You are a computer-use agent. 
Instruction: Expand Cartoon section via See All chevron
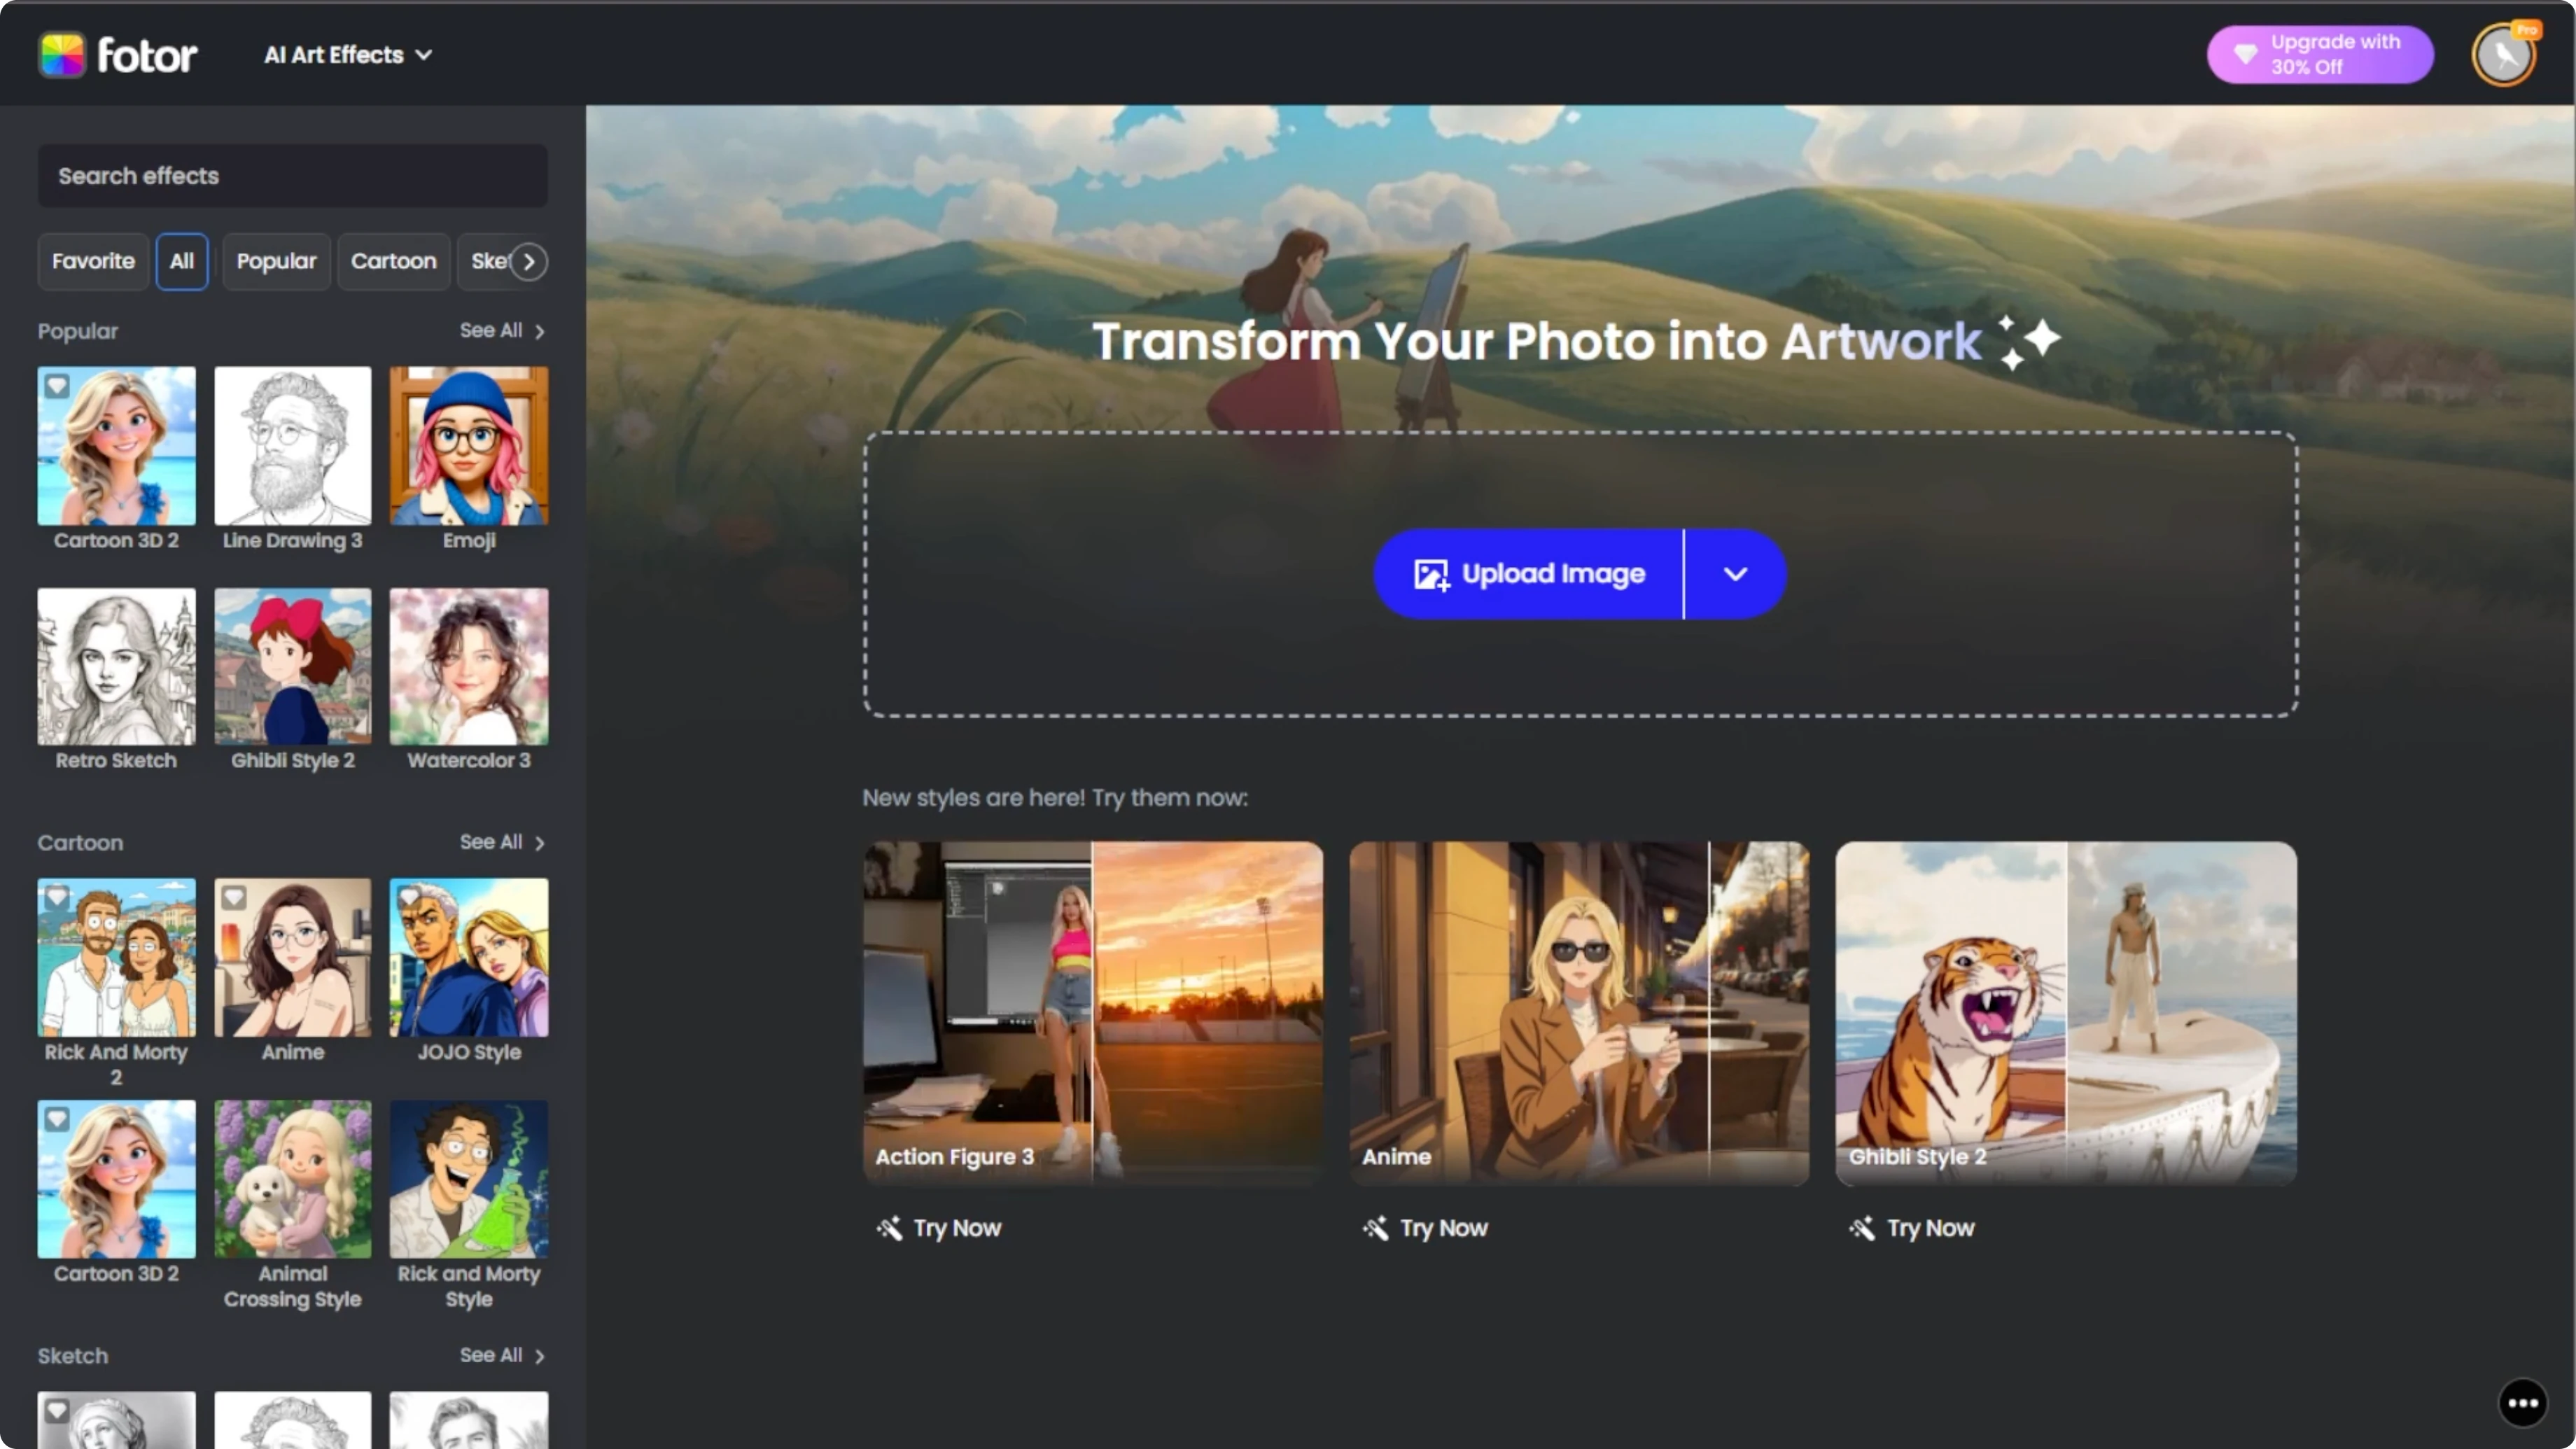540,843
